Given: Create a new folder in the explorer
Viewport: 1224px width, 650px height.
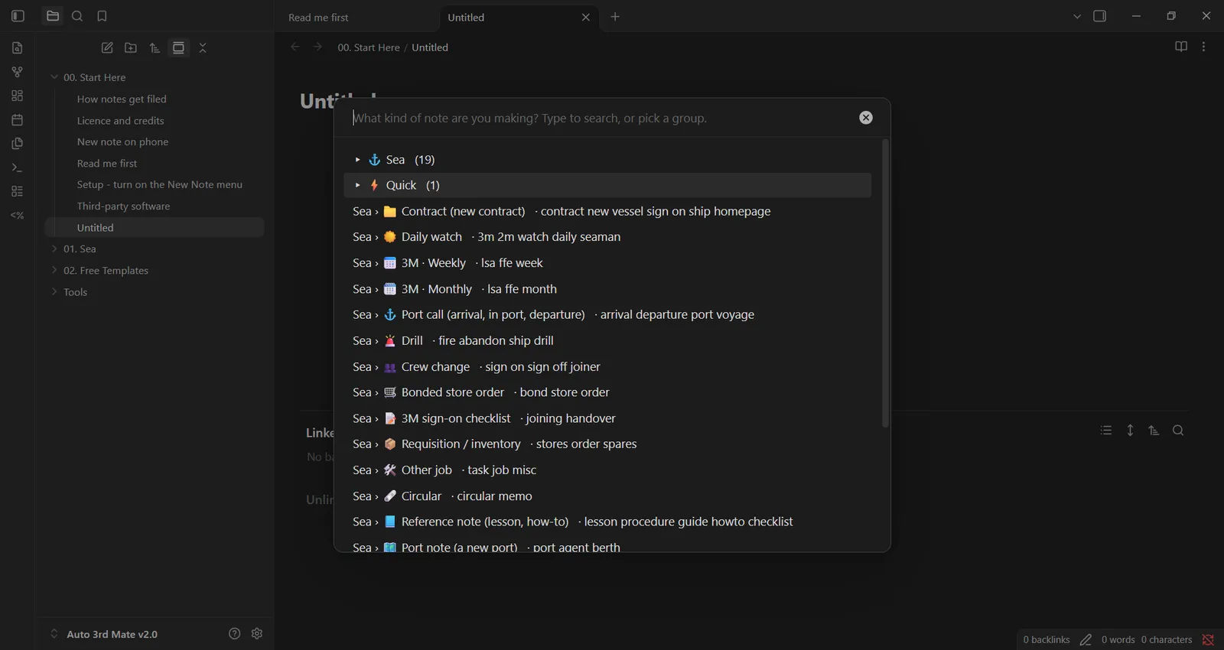Looking at the screenshot, I should pyautogui.click(x=131, y=47).
